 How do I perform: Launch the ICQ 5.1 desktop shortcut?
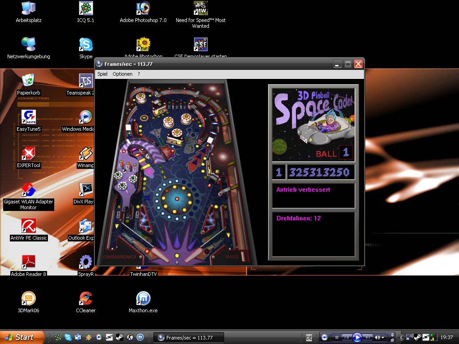[86, 12]
